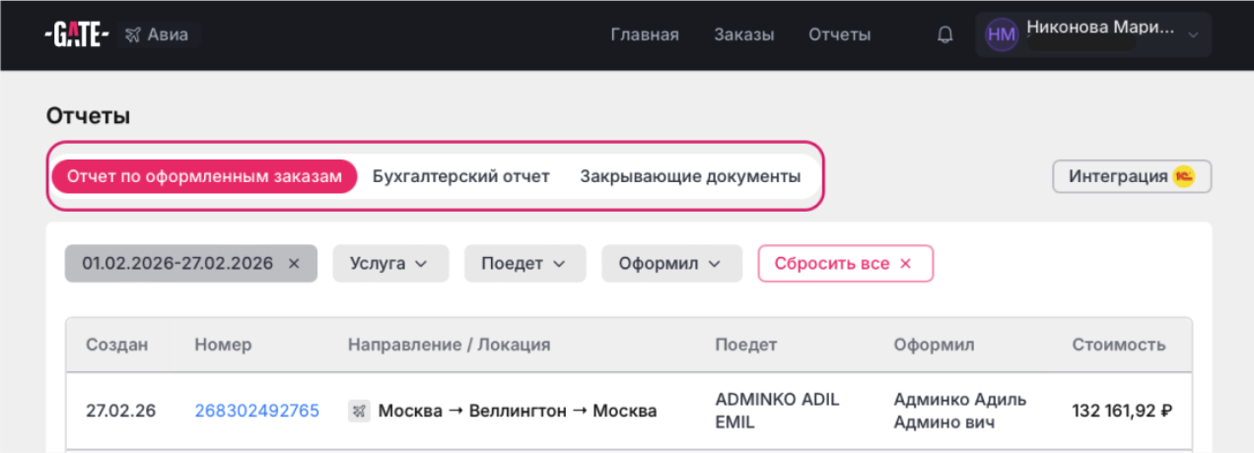Click the 01.02.2026-27.02.2026 date range field
1254x453 pixels.
click(x=176, y=264)
